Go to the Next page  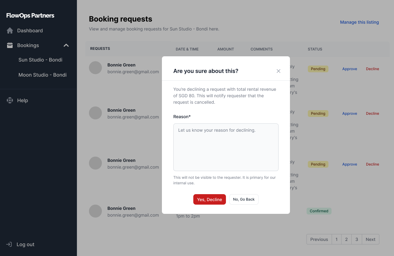[370, 239]
